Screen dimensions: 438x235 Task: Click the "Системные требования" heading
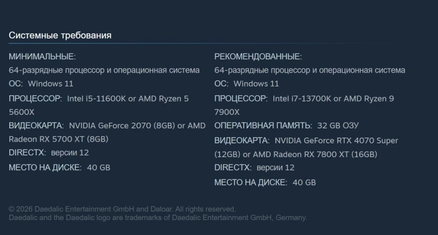pyautogui.click(x=60, y=35)
